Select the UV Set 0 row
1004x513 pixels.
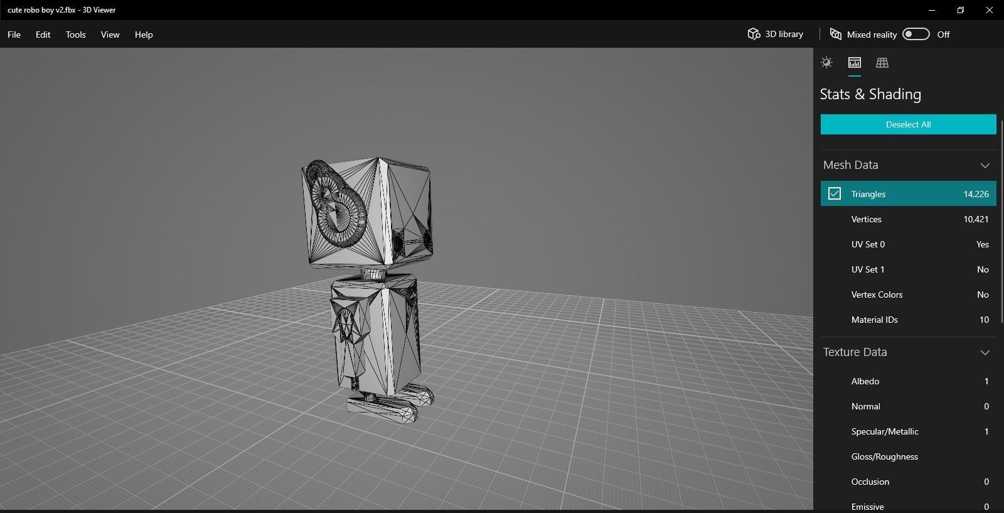coord(908,244)
